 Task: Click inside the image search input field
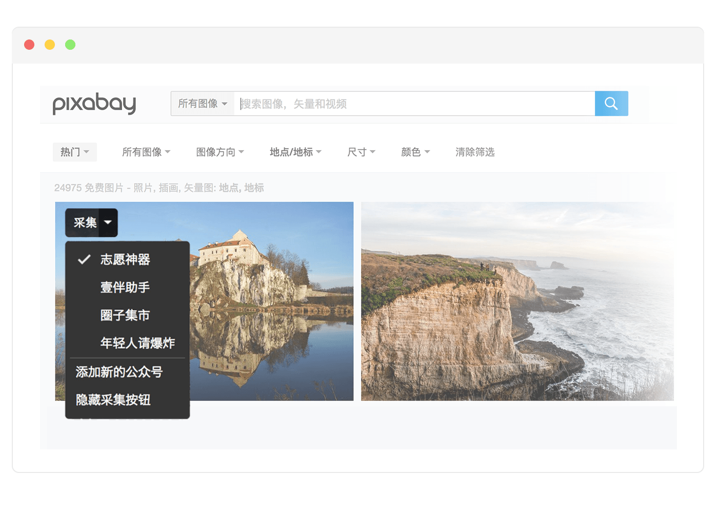tap(359, 103)
